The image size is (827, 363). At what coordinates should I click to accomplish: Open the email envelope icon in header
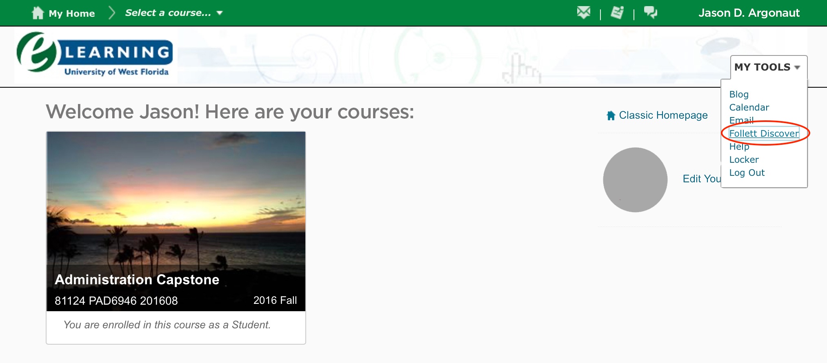[x=583, y=13]
